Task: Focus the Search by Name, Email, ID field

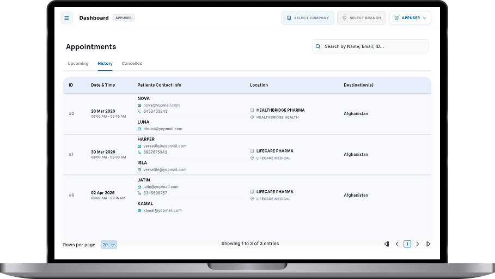Action: tap(373, 46)
